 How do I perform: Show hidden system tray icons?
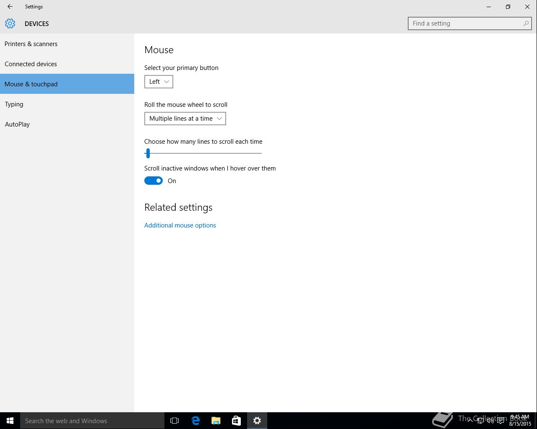point(470,421)
